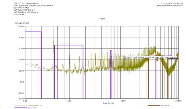Screen dimensions: 186x109
Task: Click the olive line swatch beside '(AVG) EMI (L1)'
Action: click(21, 106)
